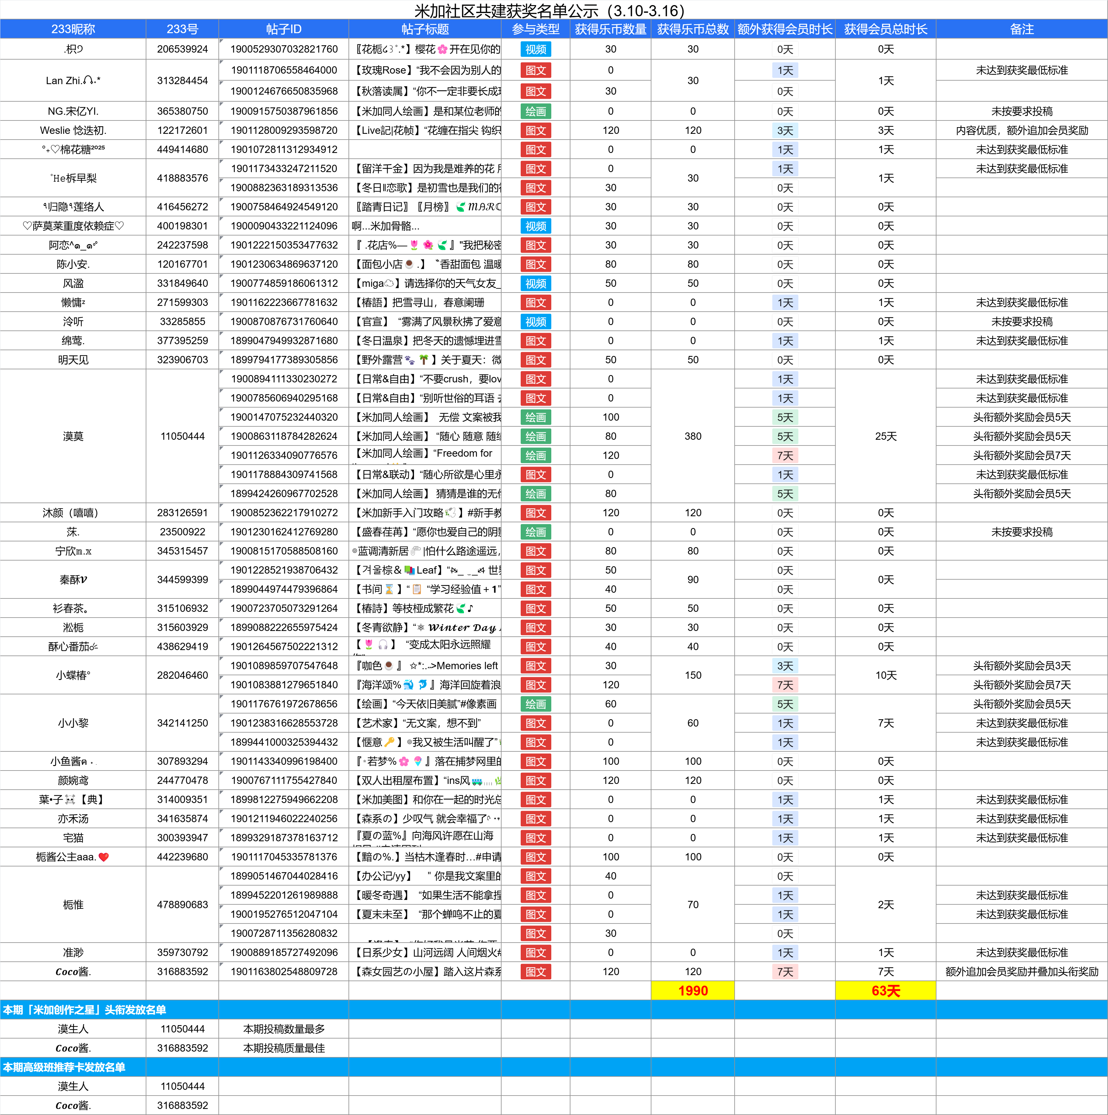Click the yellow 63天 total cell
The image size is (1108, 1115).
pyautogui.click(x=885, y=991)
